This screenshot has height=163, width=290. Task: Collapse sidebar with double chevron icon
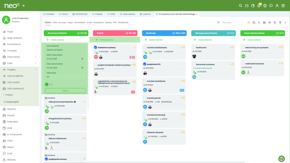click(23, 5)
